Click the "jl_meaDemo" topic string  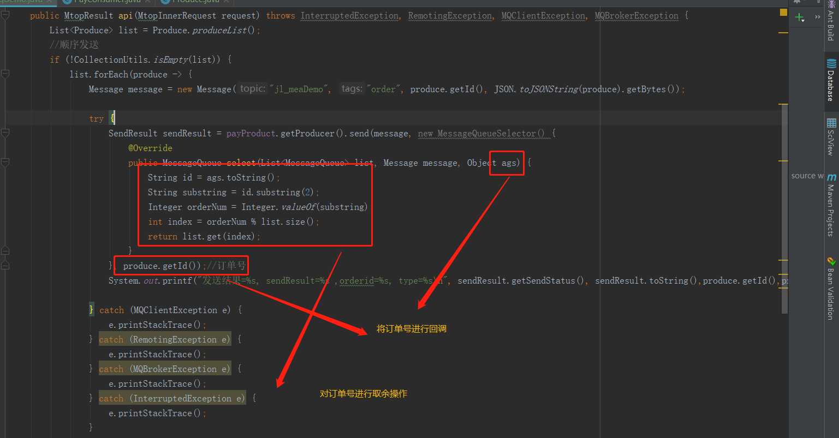pyautogui.click(x=300, y=89)
